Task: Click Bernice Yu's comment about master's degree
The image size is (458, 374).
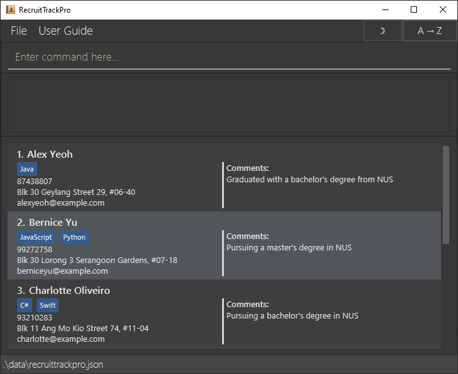Action: coord(289,248)
